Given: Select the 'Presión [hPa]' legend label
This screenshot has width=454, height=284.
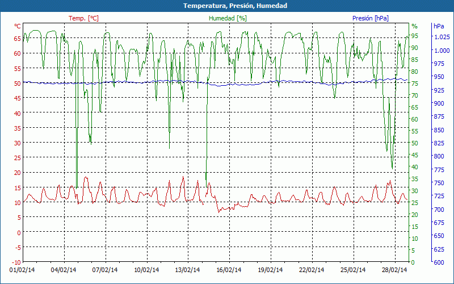Looking at the screenshot, I should point(371,18).
